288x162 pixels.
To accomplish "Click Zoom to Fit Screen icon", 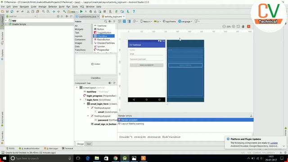I will pyautogui.click(x=238, y=27).
